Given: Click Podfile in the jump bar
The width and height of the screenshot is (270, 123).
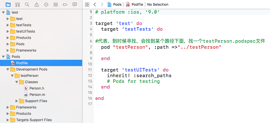Looking at the screenshot, I should point(137,4).
